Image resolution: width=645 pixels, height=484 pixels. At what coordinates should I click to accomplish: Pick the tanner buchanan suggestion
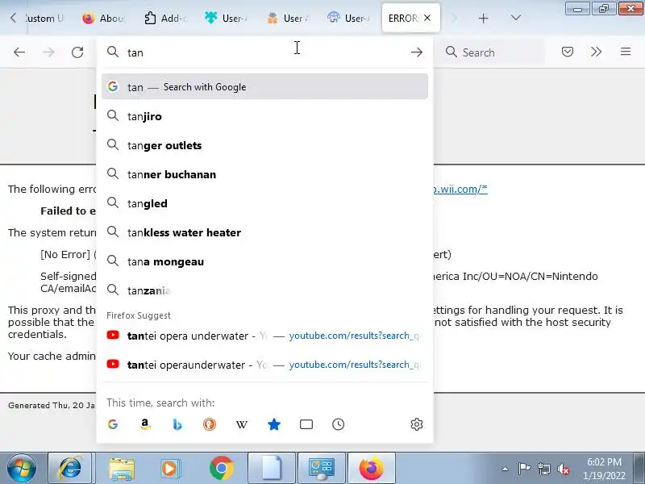[265, 174]
